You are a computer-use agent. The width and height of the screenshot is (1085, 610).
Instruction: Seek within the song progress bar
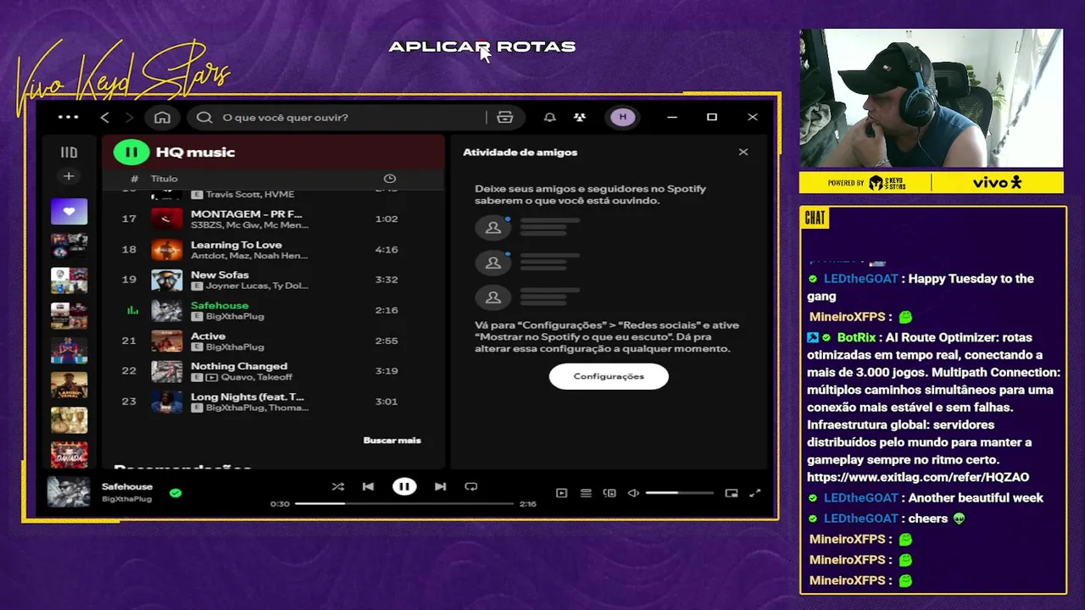point(404,503)
